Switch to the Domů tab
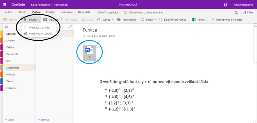This screenshot has width=257, height=123. click(23, 12)
